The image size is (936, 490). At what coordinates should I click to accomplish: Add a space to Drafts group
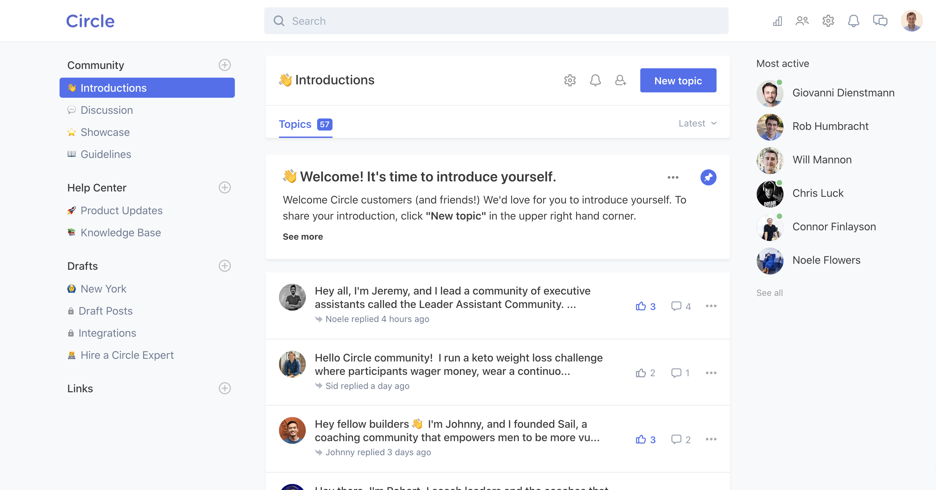click(x=224, y=266)
